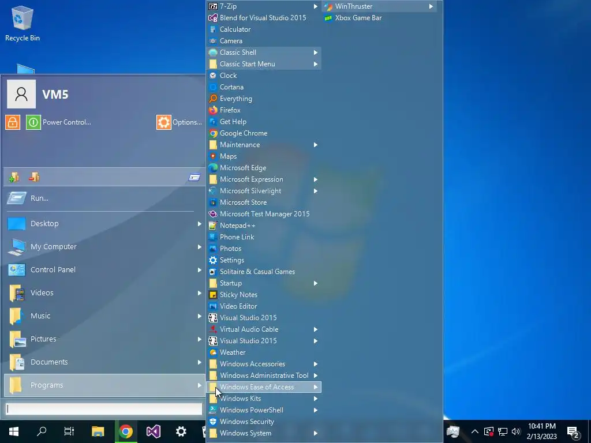Open the Phone Link entry
This screenshot has height=443, width=591.
coord(263,237)
